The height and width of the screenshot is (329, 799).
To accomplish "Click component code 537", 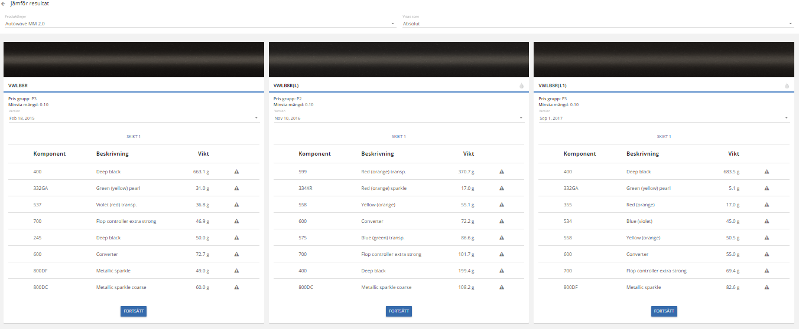I will (38, 205).
